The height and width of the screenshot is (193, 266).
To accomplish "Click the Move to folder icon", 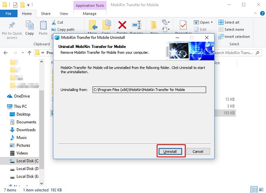I will coord(93,26).
